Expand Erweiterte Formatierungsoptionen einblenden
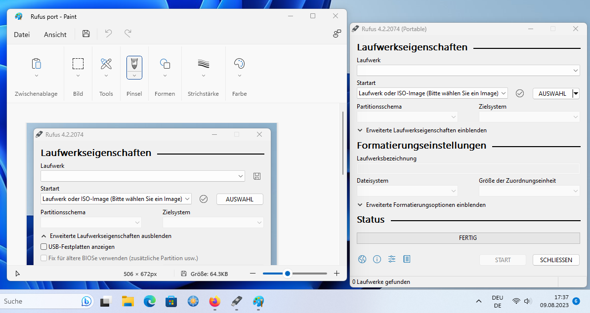The height and width of the screenshot is (313, 590). [421, 205]
